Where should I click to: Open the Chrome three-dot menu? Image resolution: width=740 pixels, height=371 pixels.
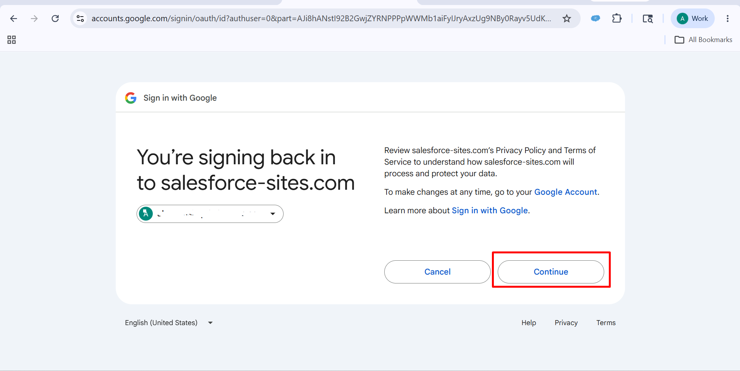tap(727, 19)
